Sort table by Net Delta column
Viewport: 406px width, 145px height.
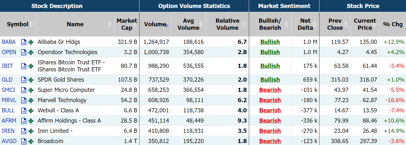305,24
